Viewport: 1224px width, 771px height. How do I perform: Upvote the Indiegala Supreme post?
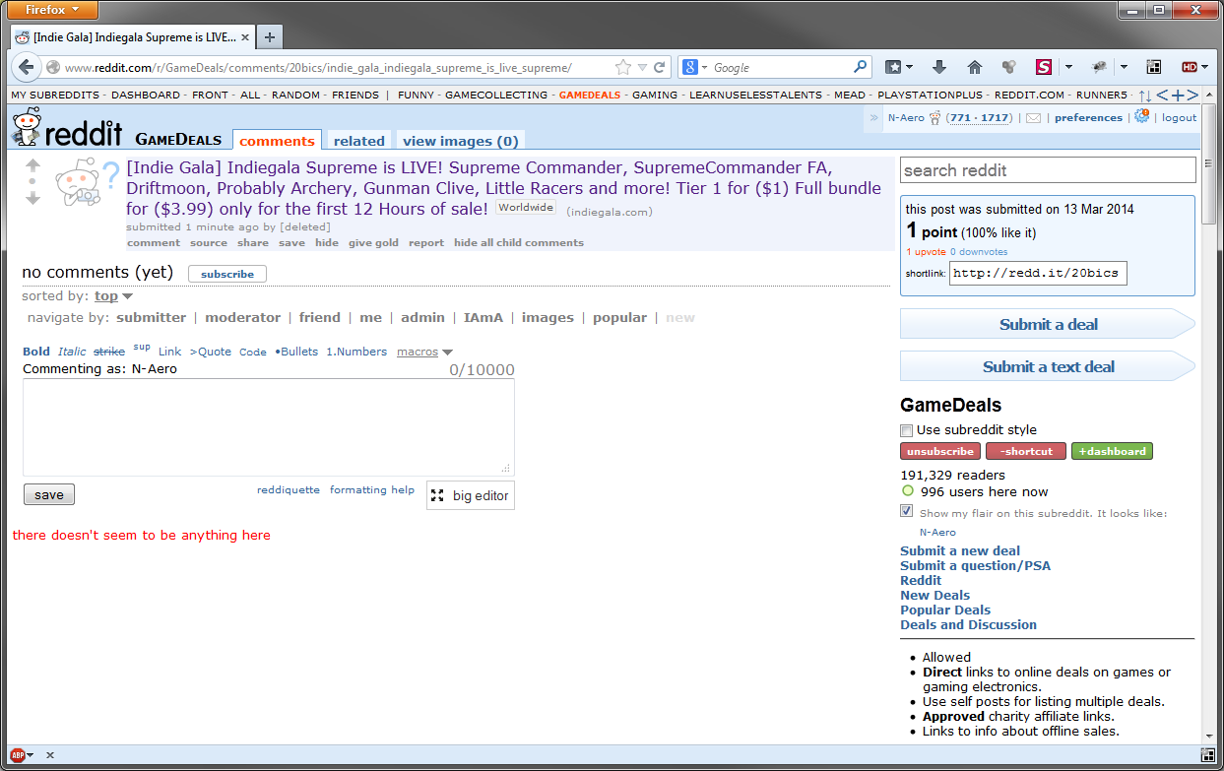tap(32, 165)
